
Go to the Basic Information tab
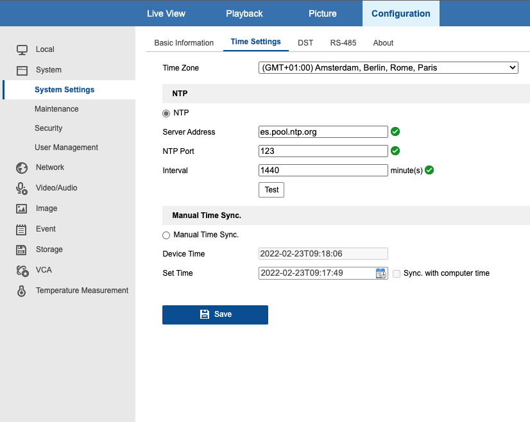184,43
